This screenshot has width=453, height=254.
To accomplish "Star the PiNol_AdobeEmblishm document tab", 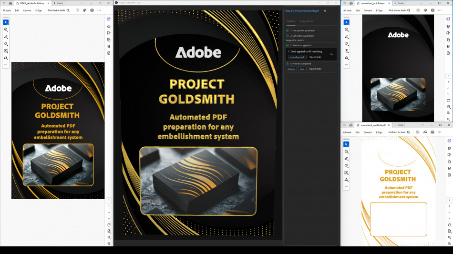I will coord(17,3).
